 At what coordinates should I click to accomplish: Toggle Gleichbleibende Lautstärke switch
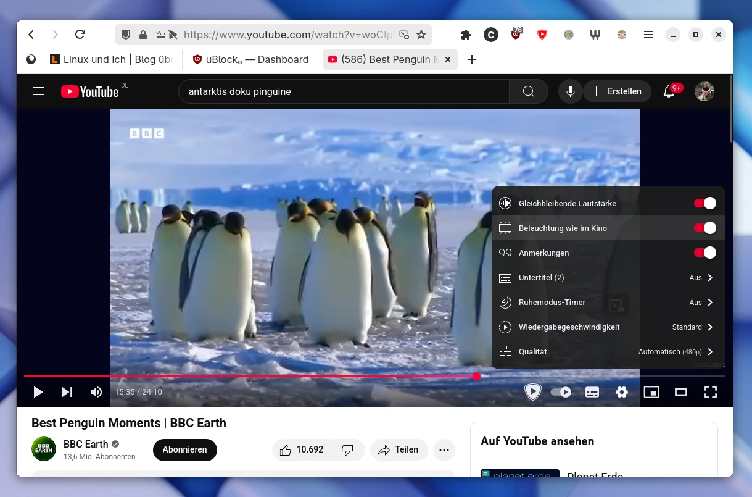pyautogui.click(x=704, y=203)
